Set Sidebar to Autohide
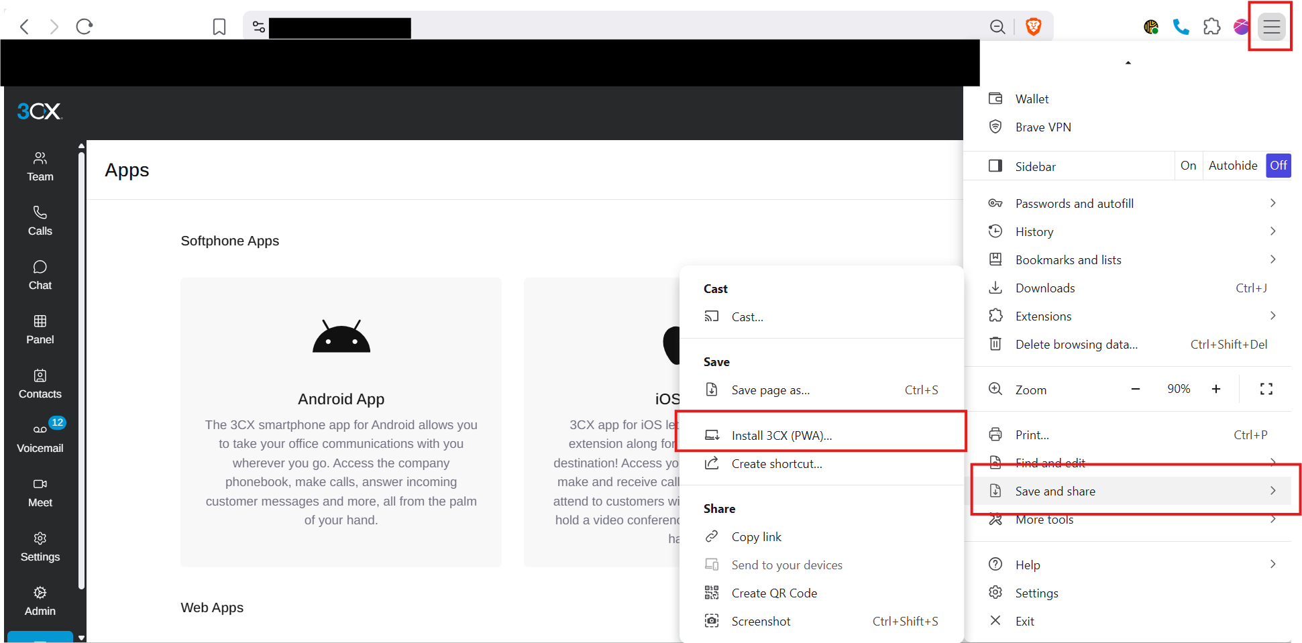 click(x=1233, y=166)
